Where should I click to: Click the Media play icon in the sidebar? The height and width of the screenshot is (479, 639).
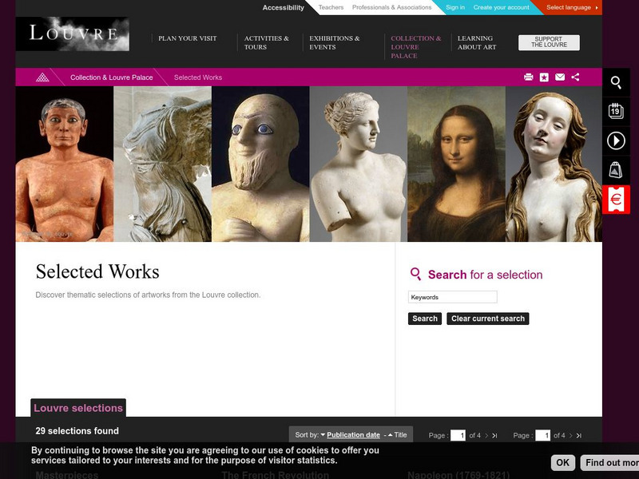click(616, 141)
